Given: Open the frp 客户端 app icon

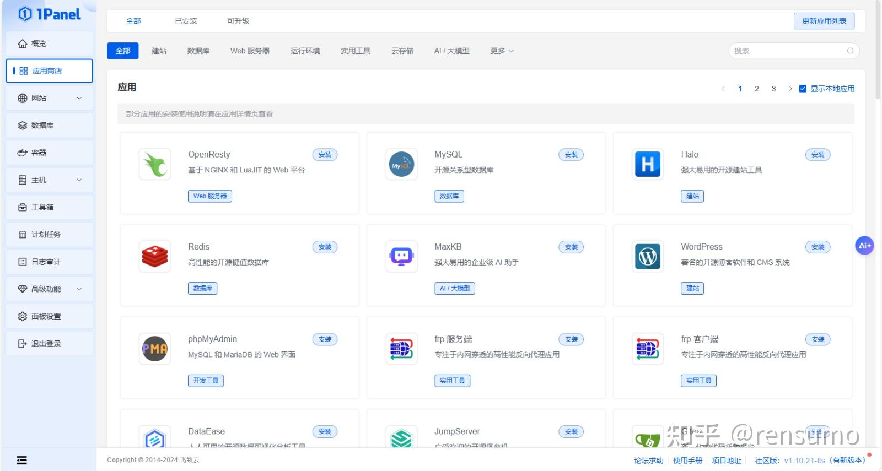Looking at the screenshot, I should pyautogui.click(x=648, y=349).
